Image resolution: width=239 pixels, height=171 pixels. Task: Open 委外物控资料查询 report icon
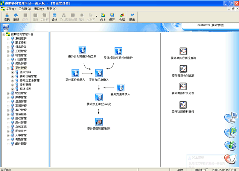[183, 104]
